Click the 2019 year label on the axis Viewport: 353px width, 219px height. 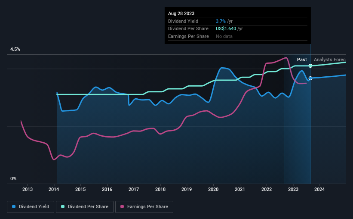tap(187, 189)
